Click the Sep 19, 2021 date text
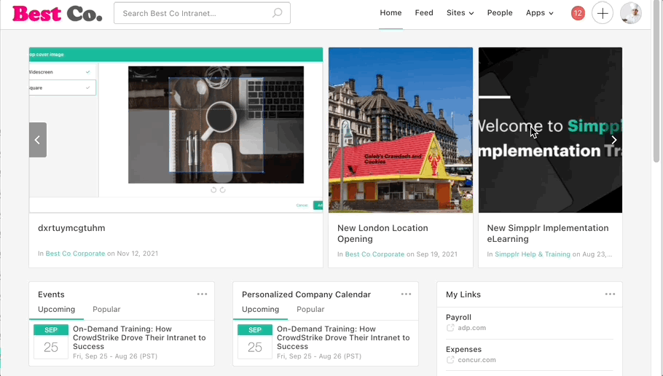Viewport: 663px width, 376px height. 437,254
